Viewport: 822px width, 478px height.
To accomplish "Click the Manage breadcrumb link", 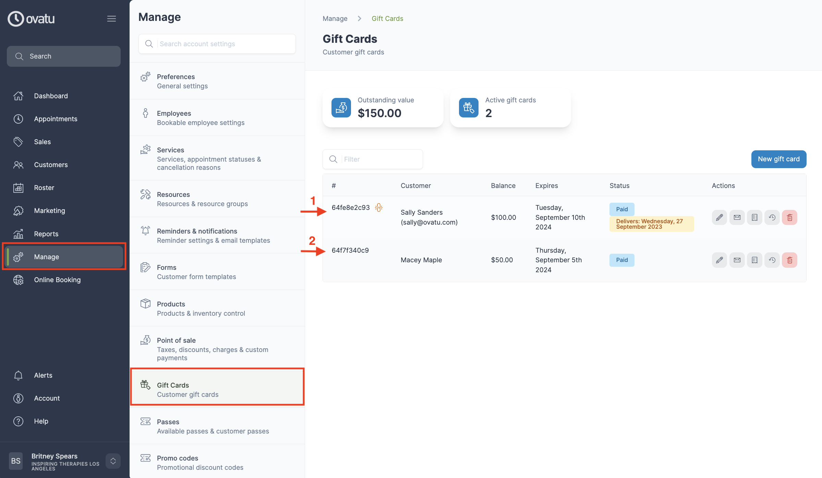I will pyautogui.click(x=335, y=18).
